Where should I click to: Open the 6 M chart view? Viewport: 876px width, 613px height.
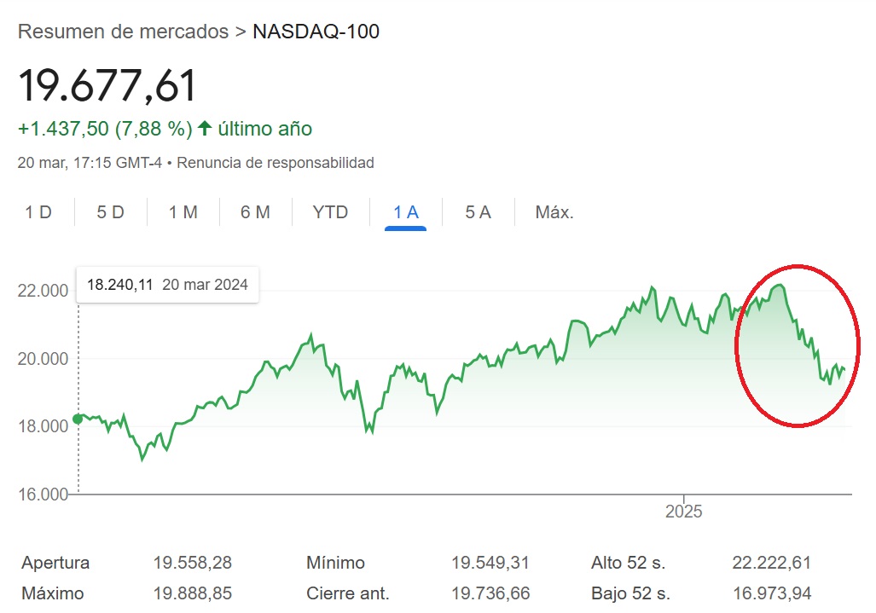coord(256,212)
